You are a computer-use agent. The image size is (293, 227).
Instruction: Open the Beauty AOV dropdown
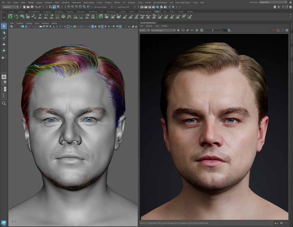pyautogui.click(x=144, y=30)
